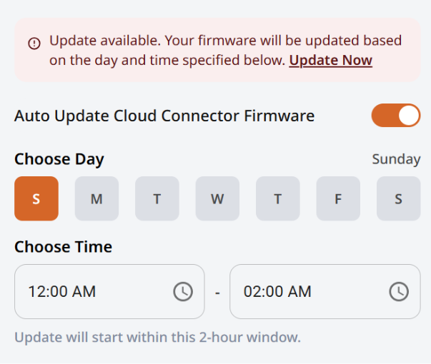Viewport: 431px width, 364px height.
Task: Click the Choose Day heading
Action: (x=59, y=159)
